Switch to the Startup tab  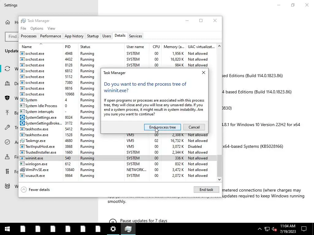pos(93,36)
